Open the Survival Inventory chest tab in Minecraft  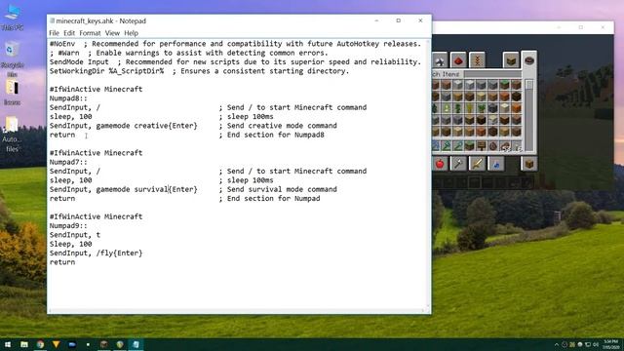[528, 164]
